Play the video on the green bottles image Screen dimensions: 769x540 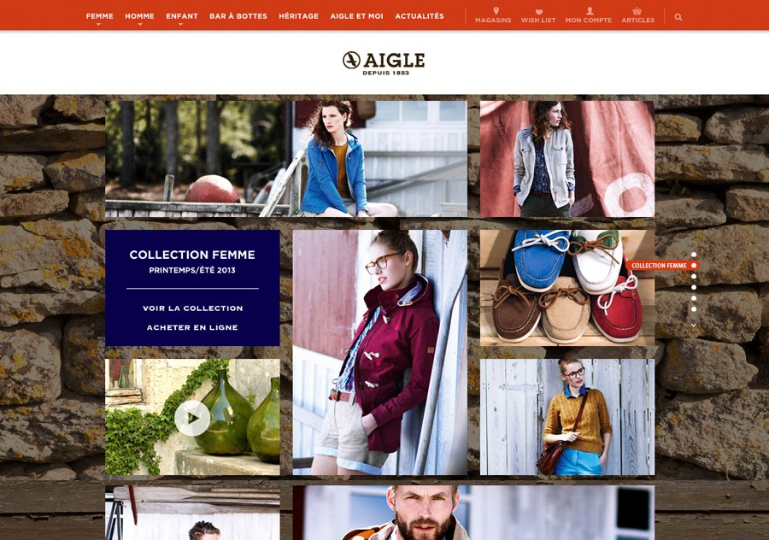click(192, 418)
